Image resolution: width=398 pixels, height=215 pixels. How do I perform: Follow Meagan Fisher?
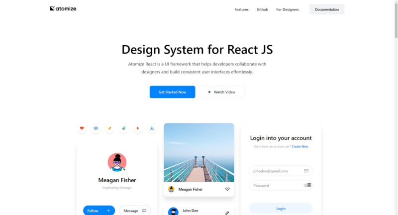tap(99, 211)
